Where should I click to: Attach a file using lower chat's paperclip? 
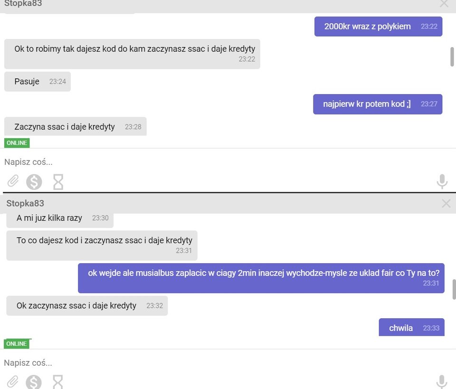[x=13, y=381]
